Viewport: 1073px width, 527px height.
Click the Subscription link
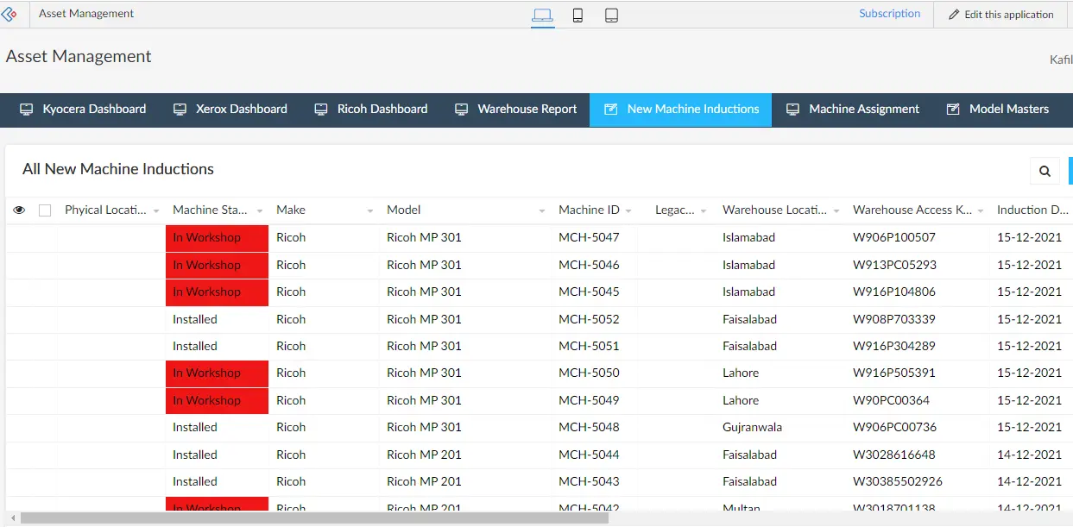[889, 13]
